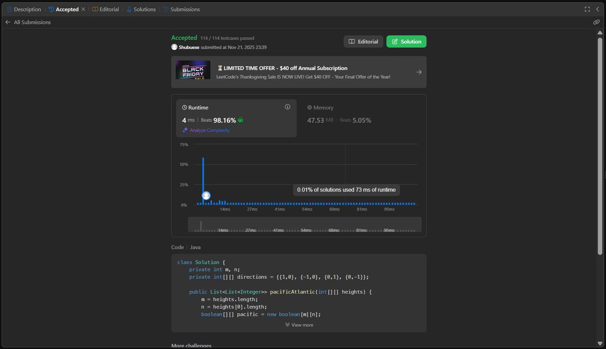Click the 95ms chart axis label
The image size is (606, 349).
389,209
